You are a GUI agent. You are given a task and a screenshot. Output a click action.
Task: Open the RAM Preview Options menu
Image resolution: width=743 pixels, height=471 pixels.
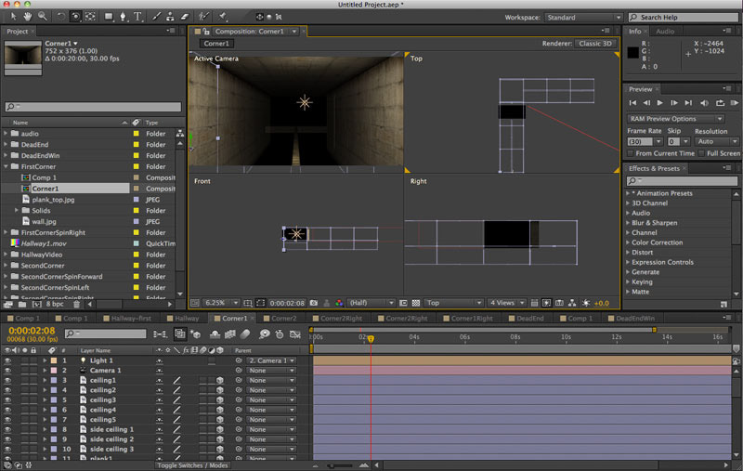click(x=676, y=119)
